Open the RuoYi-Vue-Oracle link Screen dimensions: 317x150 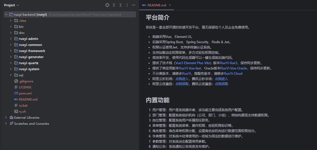233,68
